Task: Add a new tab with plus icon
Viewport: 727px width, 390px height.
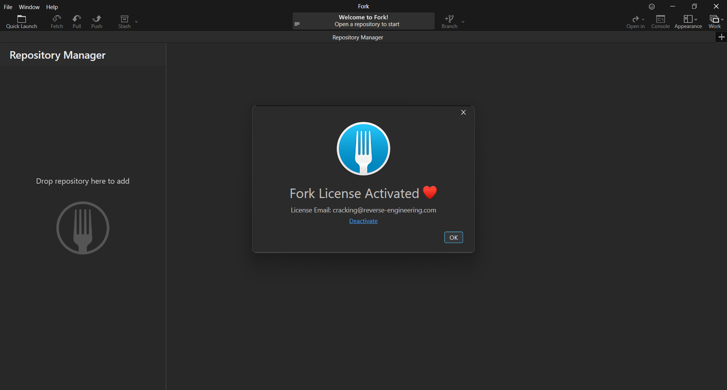Action: pos(721,37)
